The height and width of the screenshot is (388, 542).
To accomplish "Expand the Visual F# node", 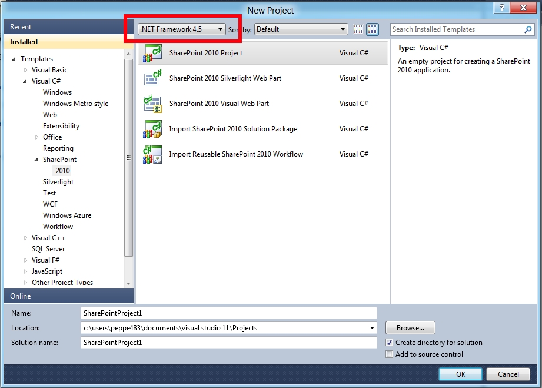I will 25,260.
